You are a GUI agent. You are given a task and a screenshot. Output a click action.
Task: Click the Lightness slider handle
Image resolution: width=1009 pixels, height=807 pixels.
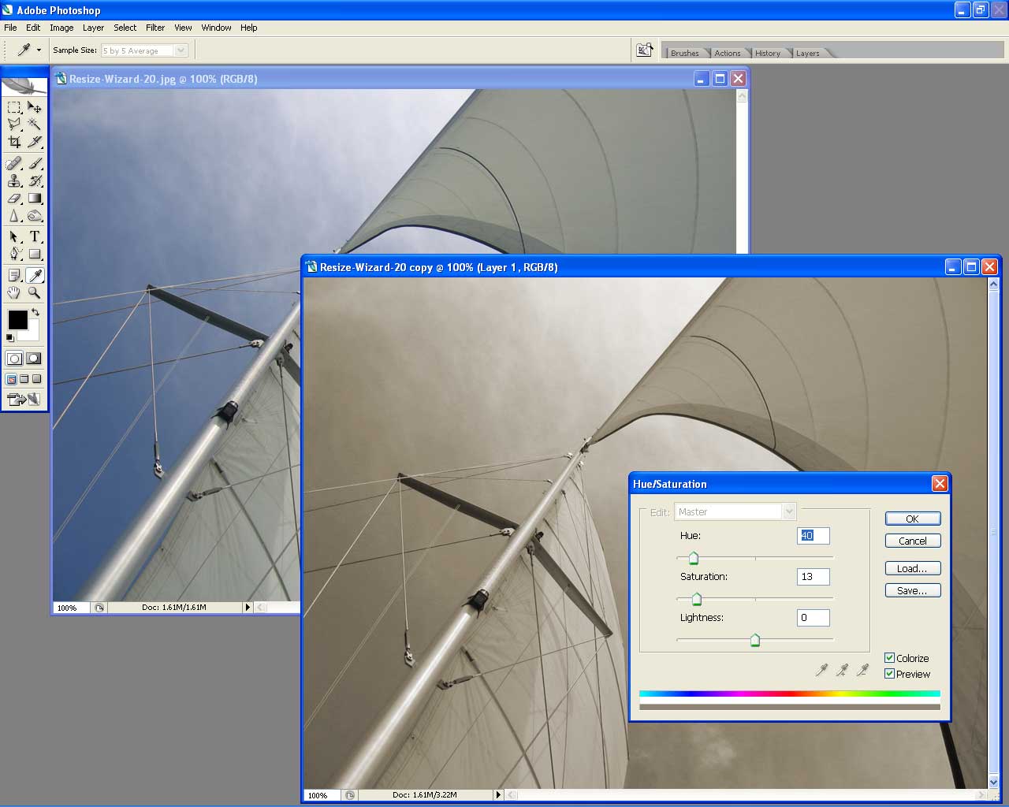pos(755,641)
